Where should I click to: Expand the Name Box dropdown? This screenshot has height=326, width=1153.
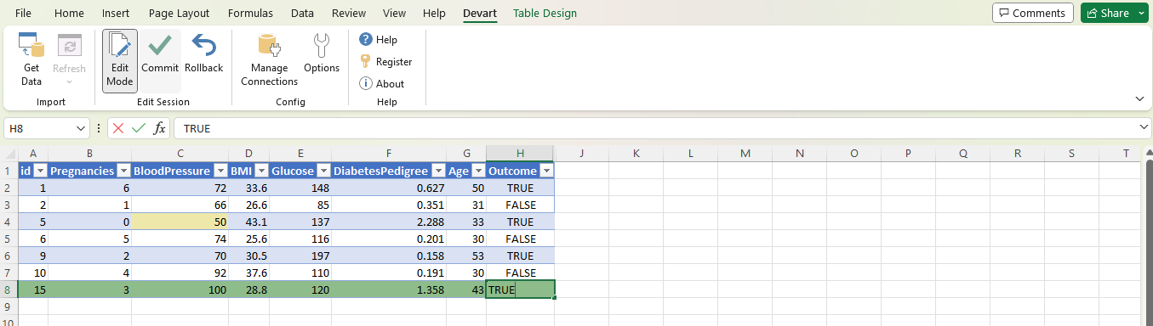tap(82, 128)
